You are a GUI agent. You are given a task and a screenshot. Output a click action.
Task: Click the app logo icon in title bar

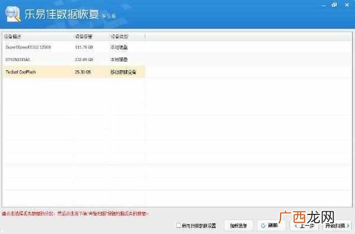12,14
